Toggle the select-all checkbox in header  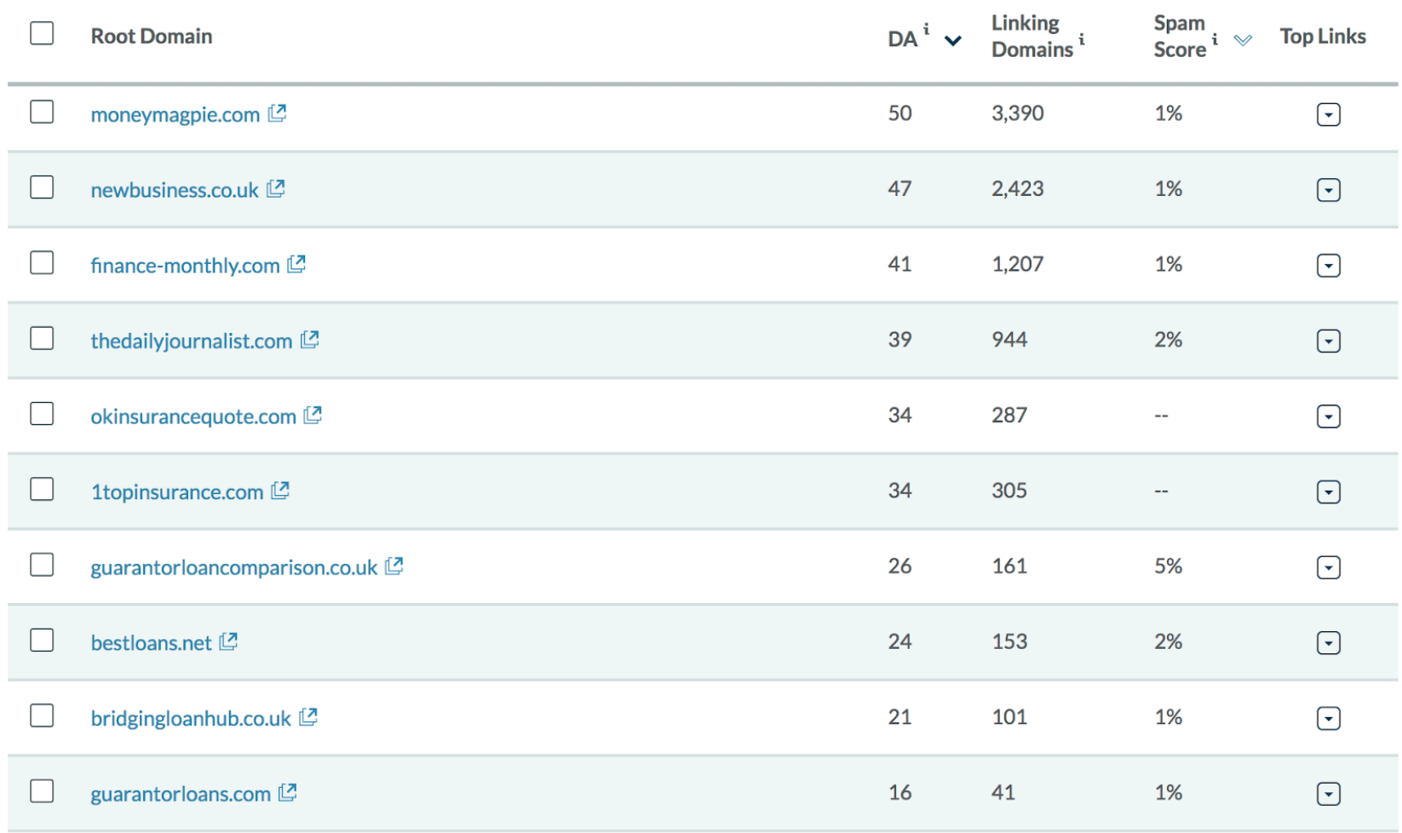pyautogui.click(x=42, y=33)
